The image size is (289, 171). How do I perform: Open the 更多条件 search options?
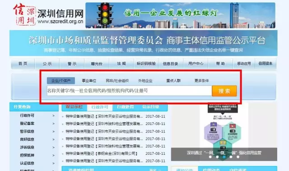202,81
